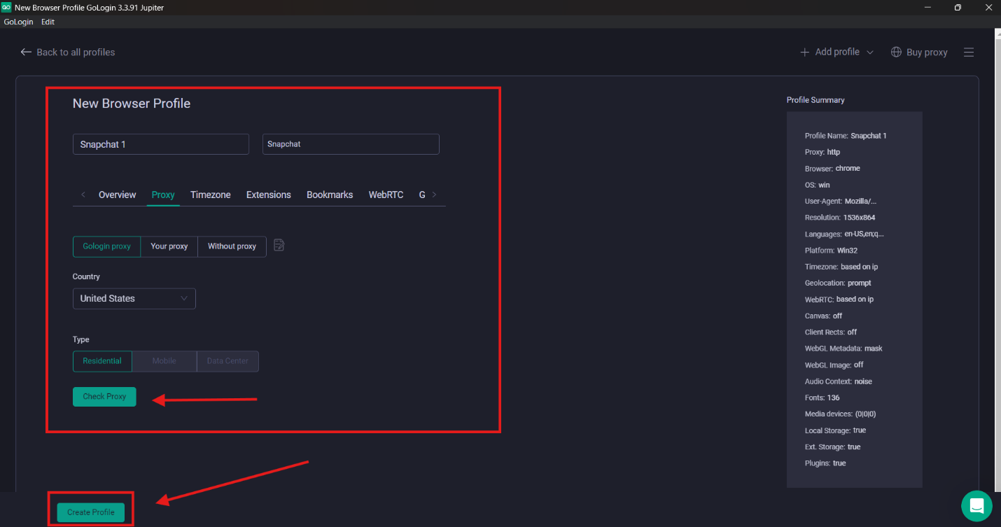Switch to the Extensions tab
Image resolution: width=1001 pixels, height=527 pixels.
coord(268,195)
